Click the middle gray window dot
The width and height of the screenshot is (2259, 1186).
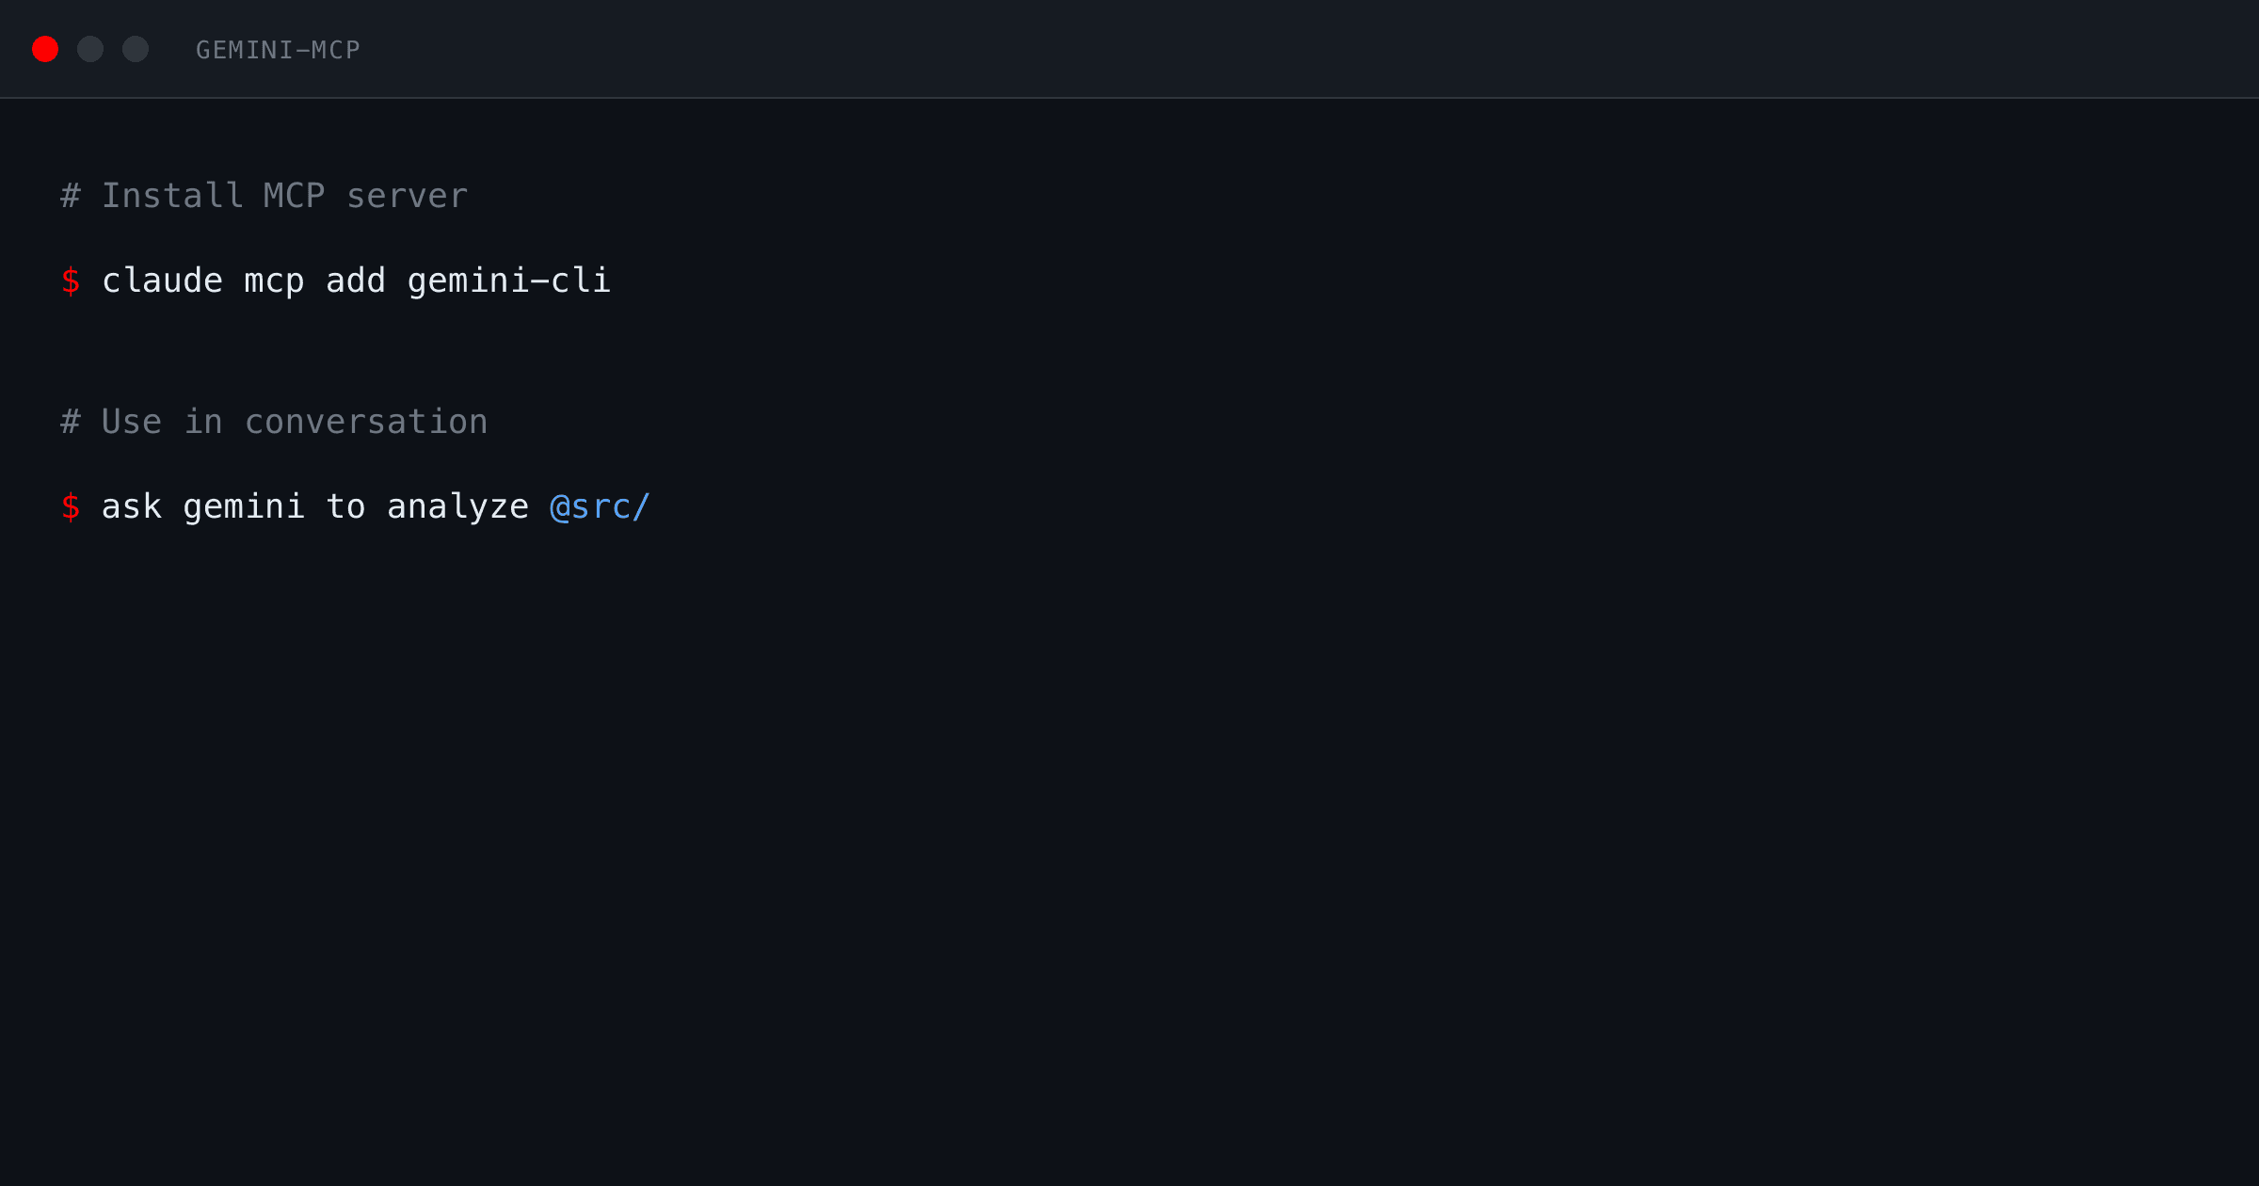click(90, 48)
